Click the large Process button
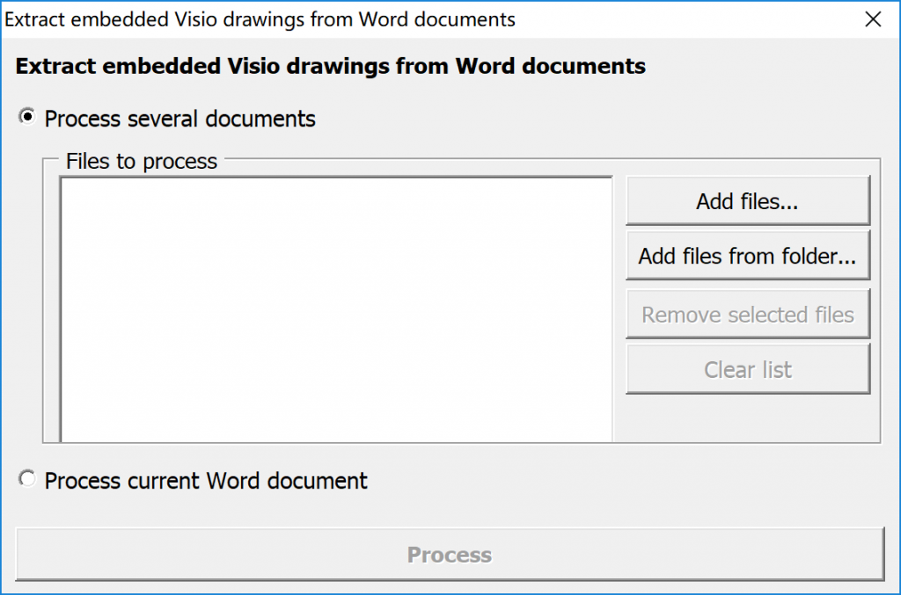The height and width of the screenshot is (595, 901). pyautogui.click(x=449, y=555)
